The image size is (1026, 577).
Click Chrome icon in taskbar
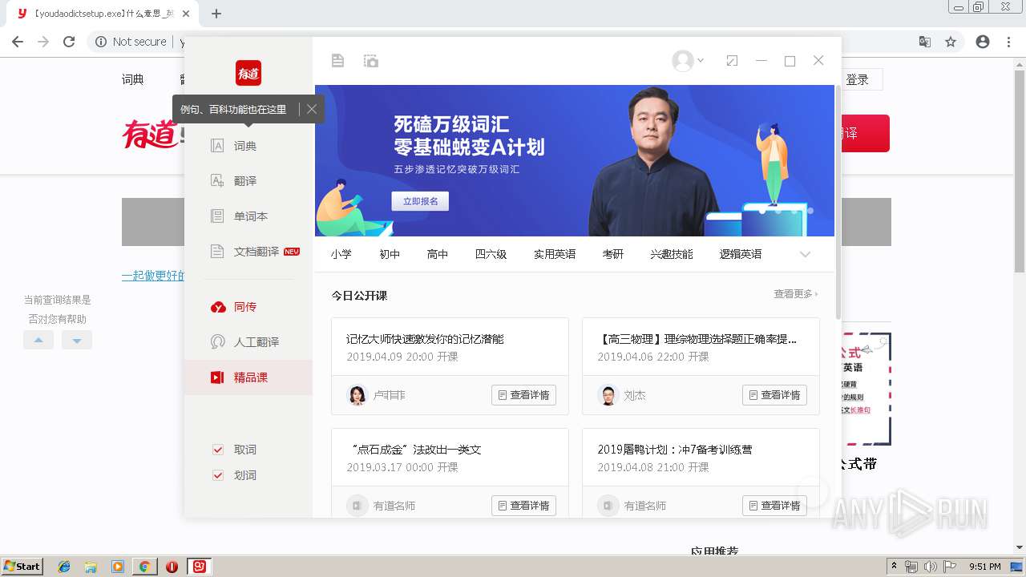pyautogui.click(x=144, y=567)
